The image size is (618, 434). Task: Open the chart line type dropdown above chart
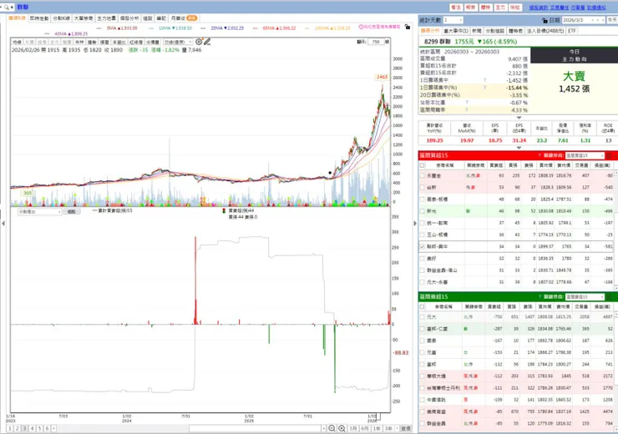click(178, 42)
